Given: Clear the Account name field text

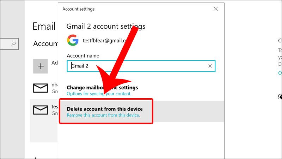Looking at the screenshot, I should (210, 66).
